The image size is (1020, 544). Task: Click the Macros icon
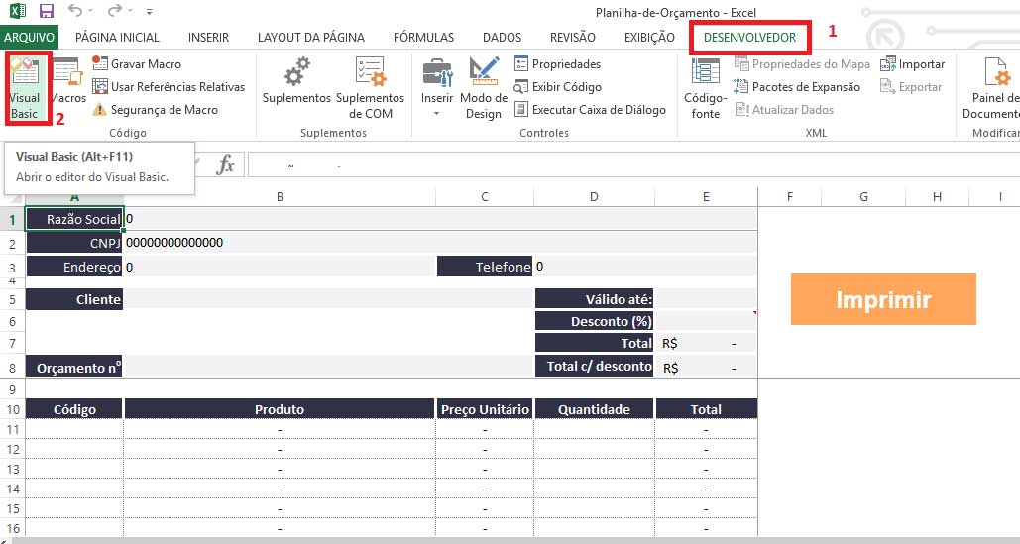(67, 82)
